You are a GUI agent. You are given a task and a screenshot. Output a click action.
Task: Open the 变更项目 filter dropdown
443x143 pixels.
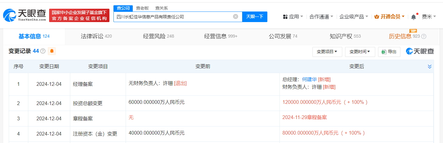click(x=327, y=52)
